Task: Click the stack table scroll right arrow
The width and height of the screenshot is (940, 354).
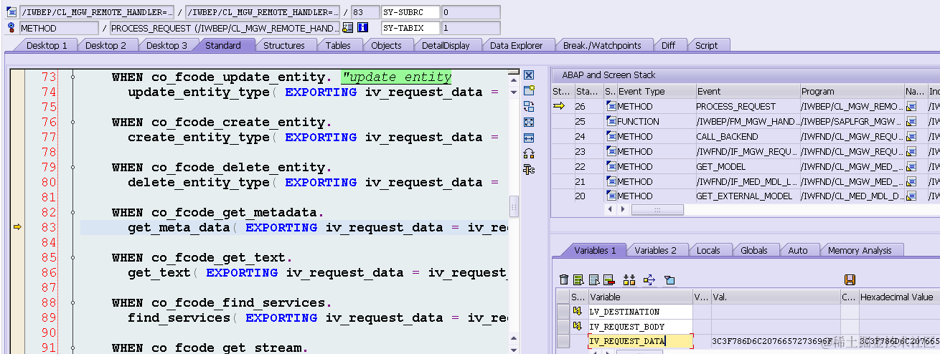Action: tap(623, 209)
